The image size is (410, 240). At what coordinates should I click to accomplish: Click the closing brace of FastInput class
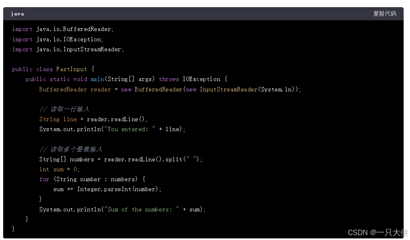[x=13, y=228]
